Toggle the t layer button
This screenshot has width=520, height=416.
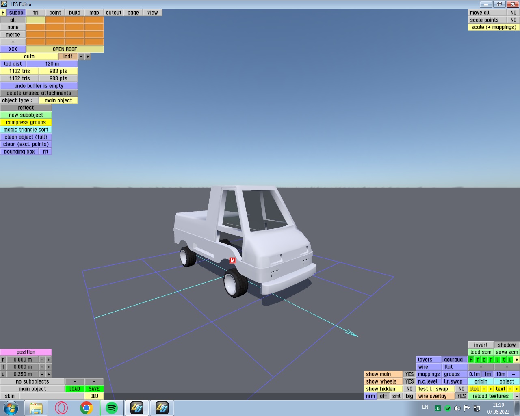tap(504, 360)
